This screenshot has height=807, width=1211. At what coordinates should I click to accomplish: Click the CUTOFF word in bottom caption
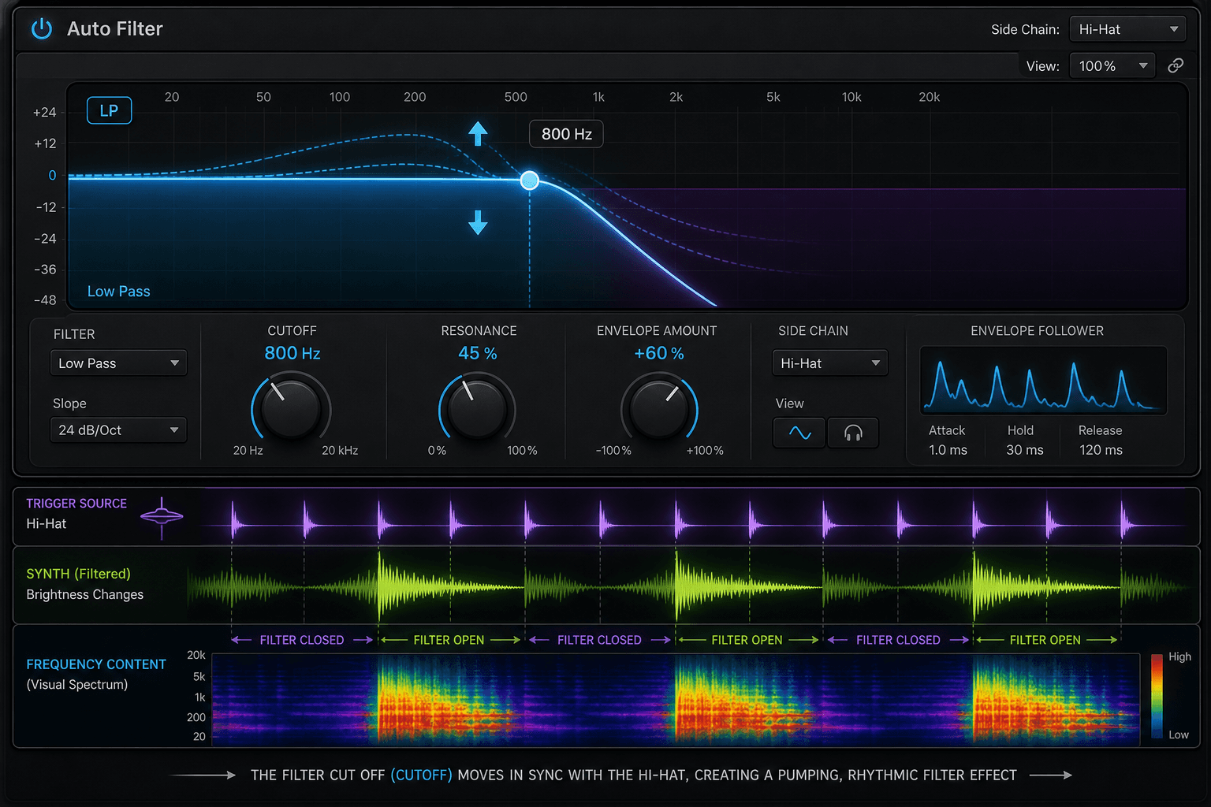click(422, 775)
